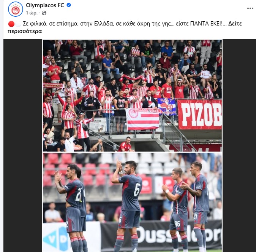Click the globe public privacy icon
Image resolution: width=256 pixels, height=252 pixels.
point(44,13)
